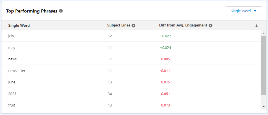
Task: Select the july row
Action: (131, 36)
